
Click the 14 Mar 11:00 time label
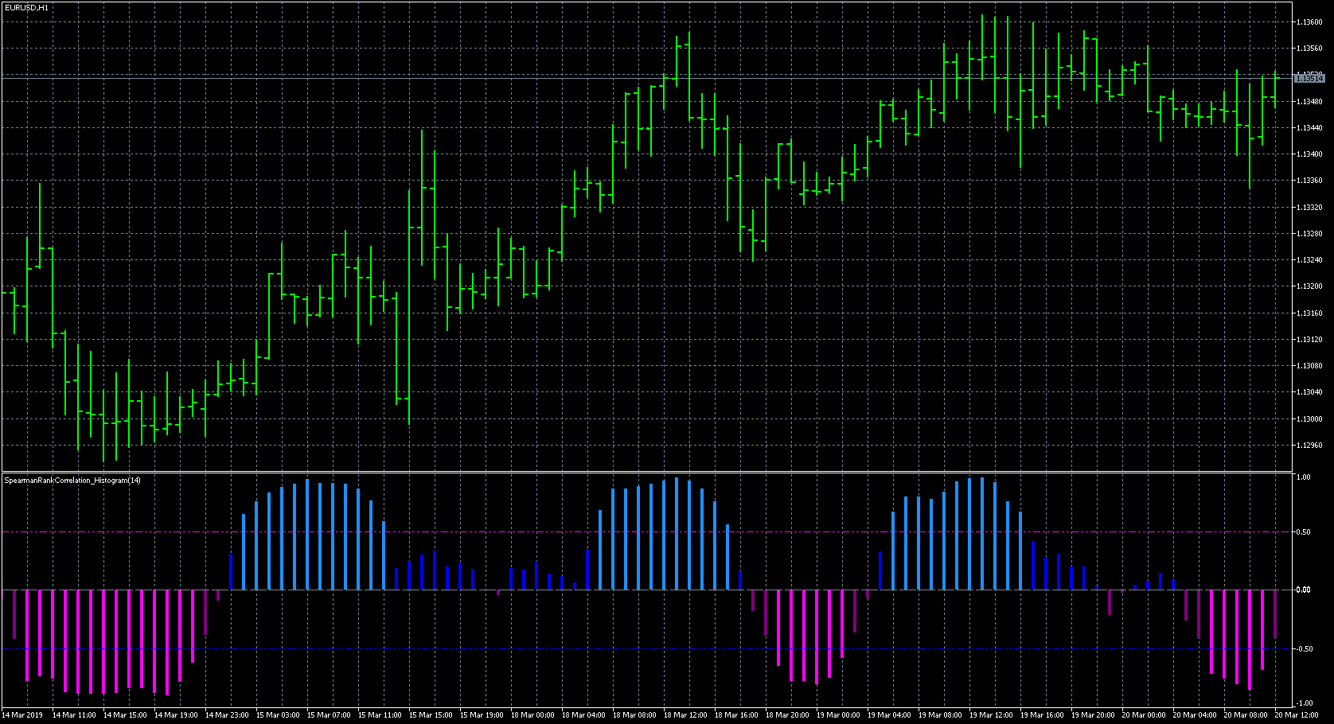(x=74, y=715)
